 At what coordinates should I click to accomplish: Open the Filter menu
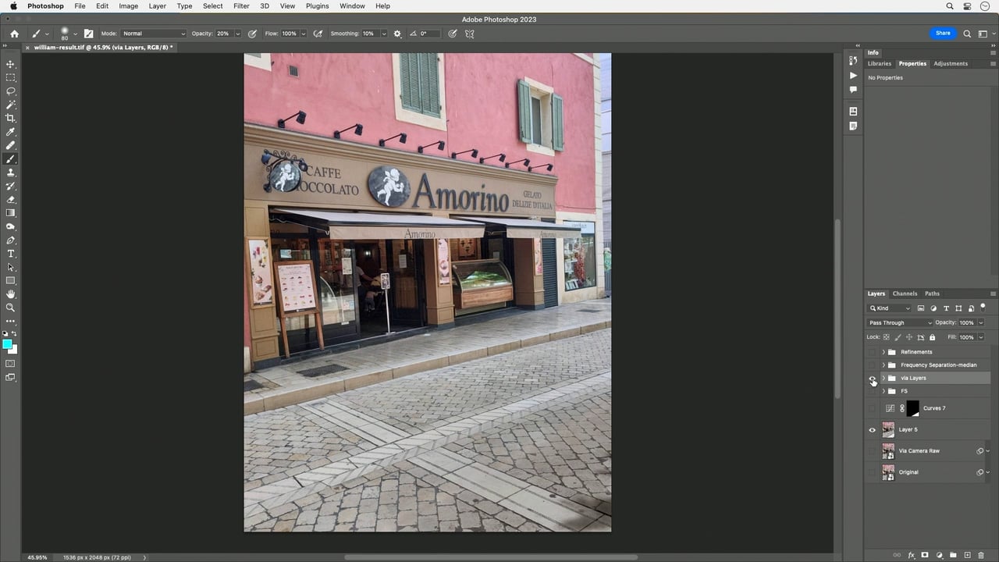pos(241,5)
